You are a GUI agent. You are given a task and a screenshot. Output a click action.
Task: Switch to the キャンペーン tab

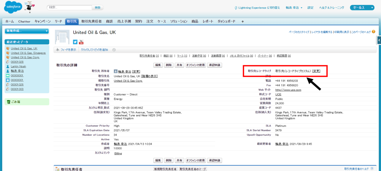coord(43,21)
